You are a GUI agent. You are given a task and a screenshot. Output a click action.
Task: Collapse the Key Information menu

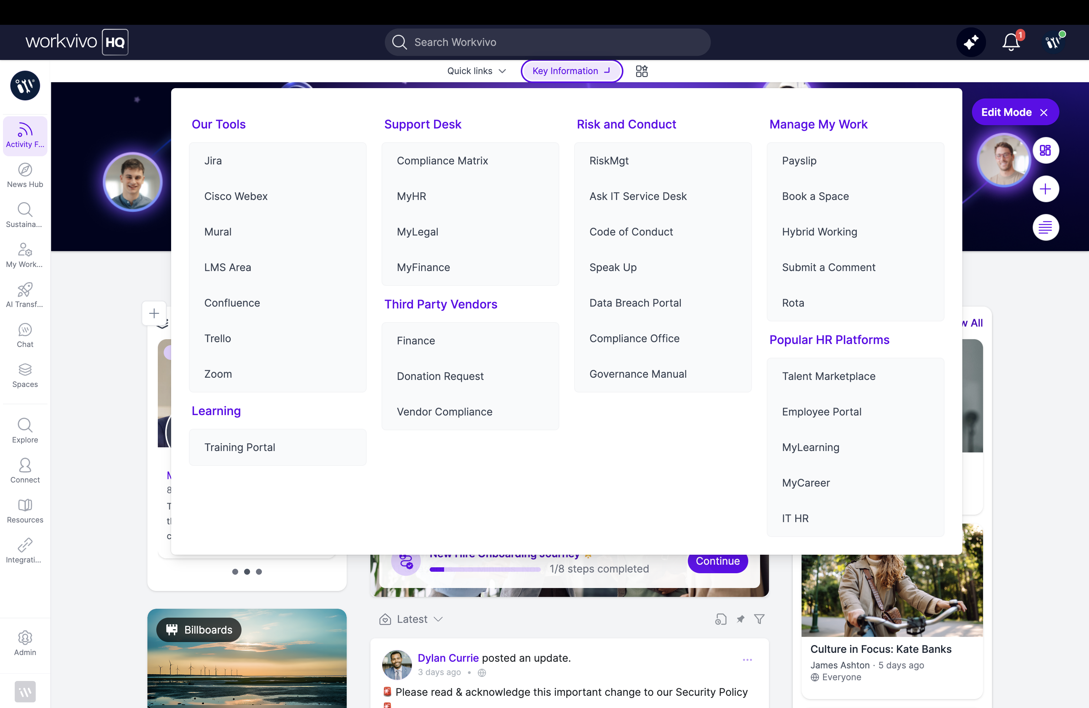(x=572, y=71)
